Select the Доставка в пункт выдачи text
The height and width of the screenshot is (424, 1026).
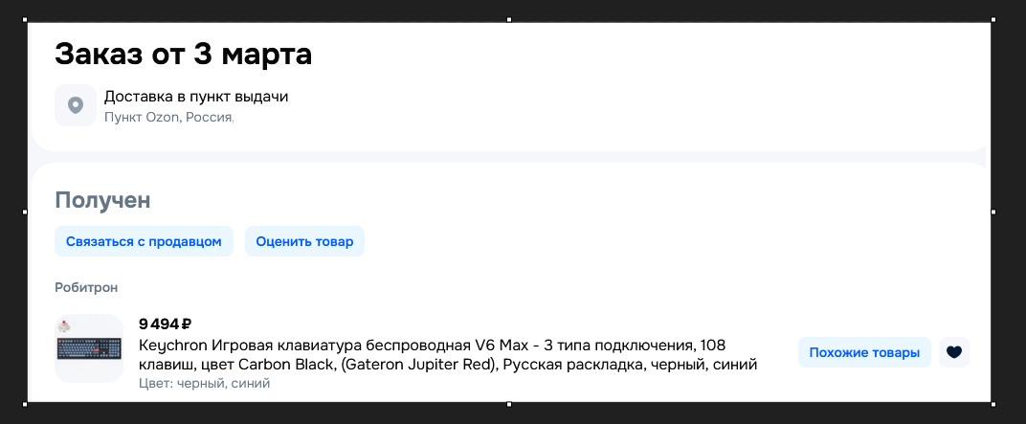coord(196,96)
